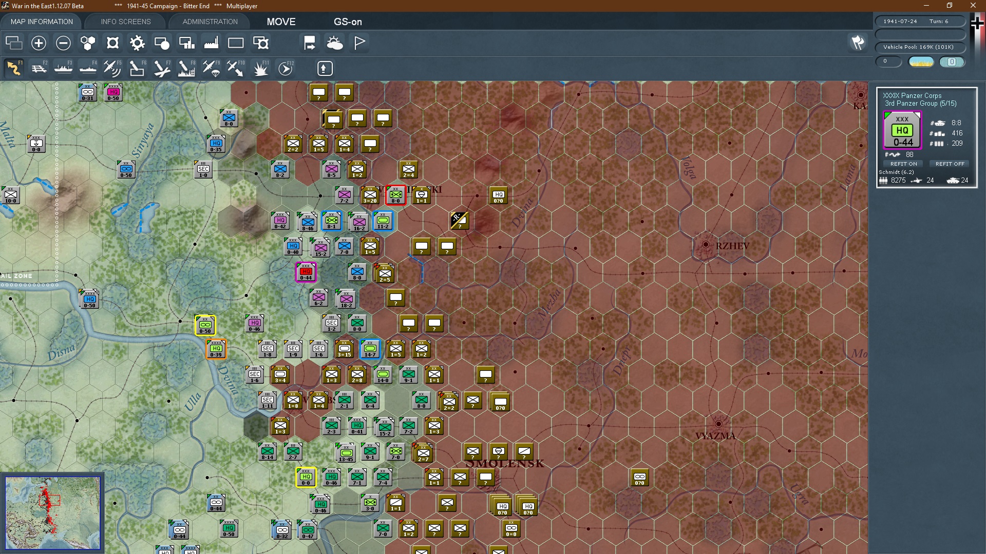Open the weather icon in toolbar
Viewport: 986px width, 554px height.
[335, 43]
